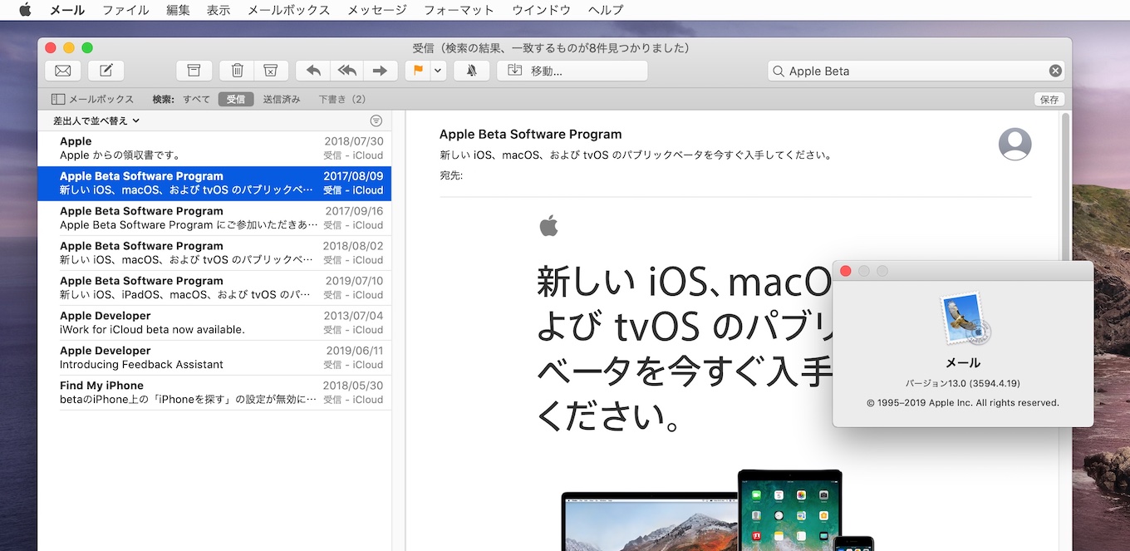Close the About Mail window
Screen dimensions: 1130x551
click(846, 271)
